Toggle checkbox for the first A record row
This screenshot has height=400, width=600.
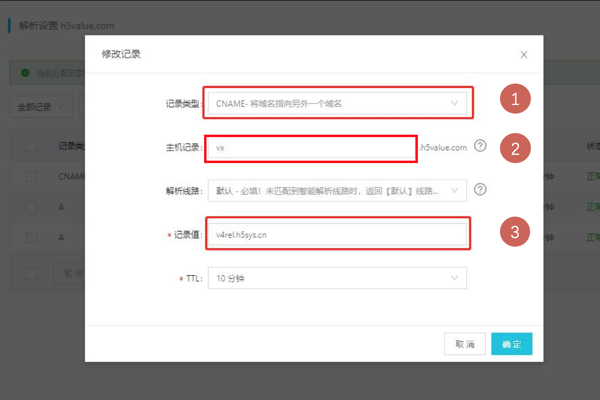(x=32, y=207)
